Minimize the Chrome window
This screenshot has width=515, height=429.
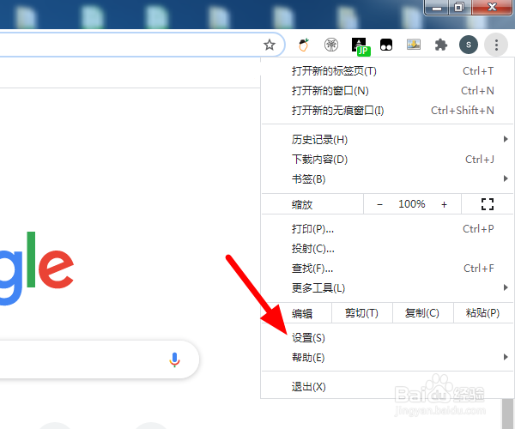[437, 7]
